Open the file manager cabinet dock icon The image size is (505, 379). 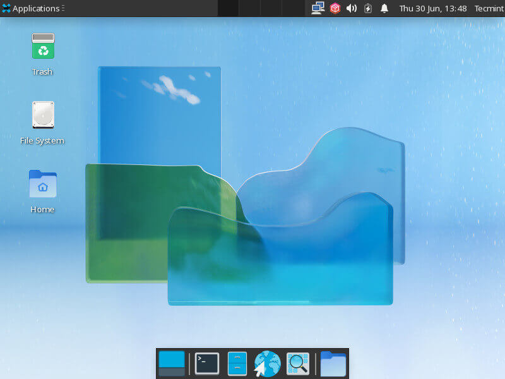pyautogui.click(x=237, y=364)
